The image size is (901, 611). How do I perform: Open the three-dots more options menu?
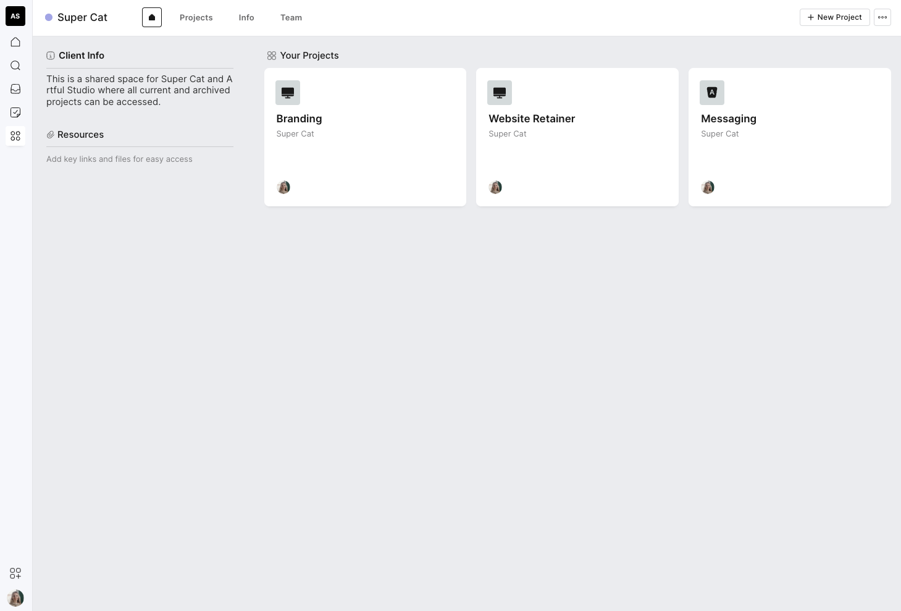pos(882,17)
